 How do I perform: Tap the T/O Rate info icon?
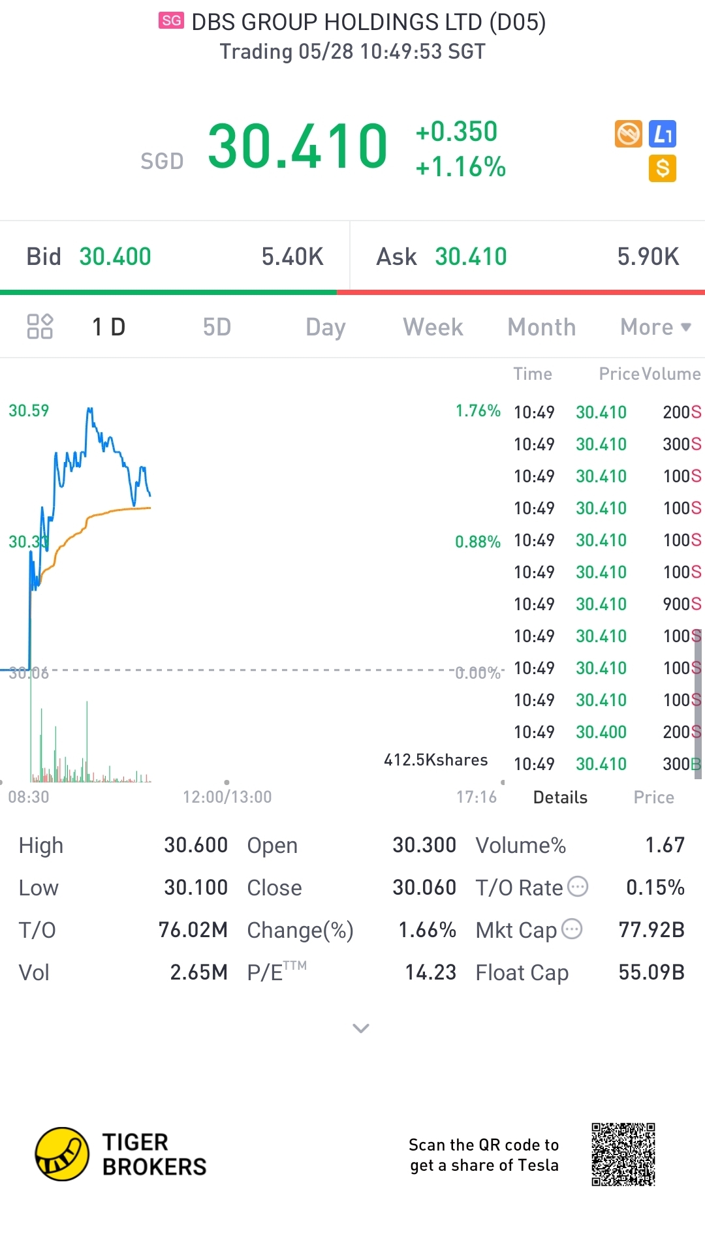[x=578, y=886]
